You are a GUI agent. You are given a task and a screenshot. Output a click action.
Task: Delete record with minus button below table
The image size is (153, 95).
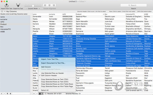(37, 94)
